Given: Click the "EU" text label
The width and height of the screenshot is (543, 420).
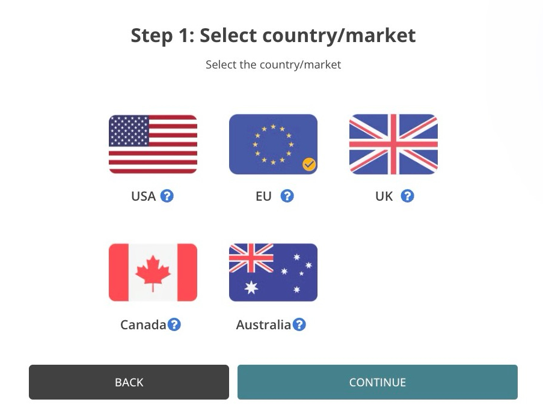Looking at the screenshot, I should (x=263, y=196).
